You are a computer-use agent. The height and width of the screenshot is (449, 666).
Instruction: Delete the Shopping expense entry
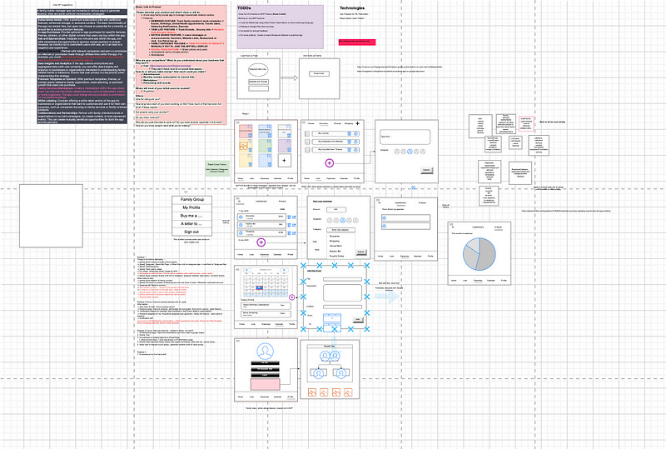click(289, 233)
